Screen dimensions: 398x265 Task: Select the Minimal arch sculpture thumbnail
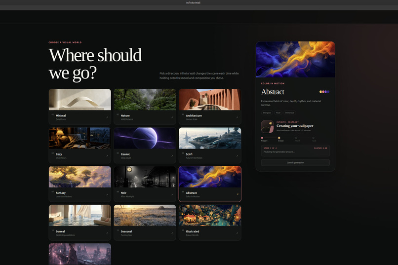pyautogui.click(x=80, y=99)
